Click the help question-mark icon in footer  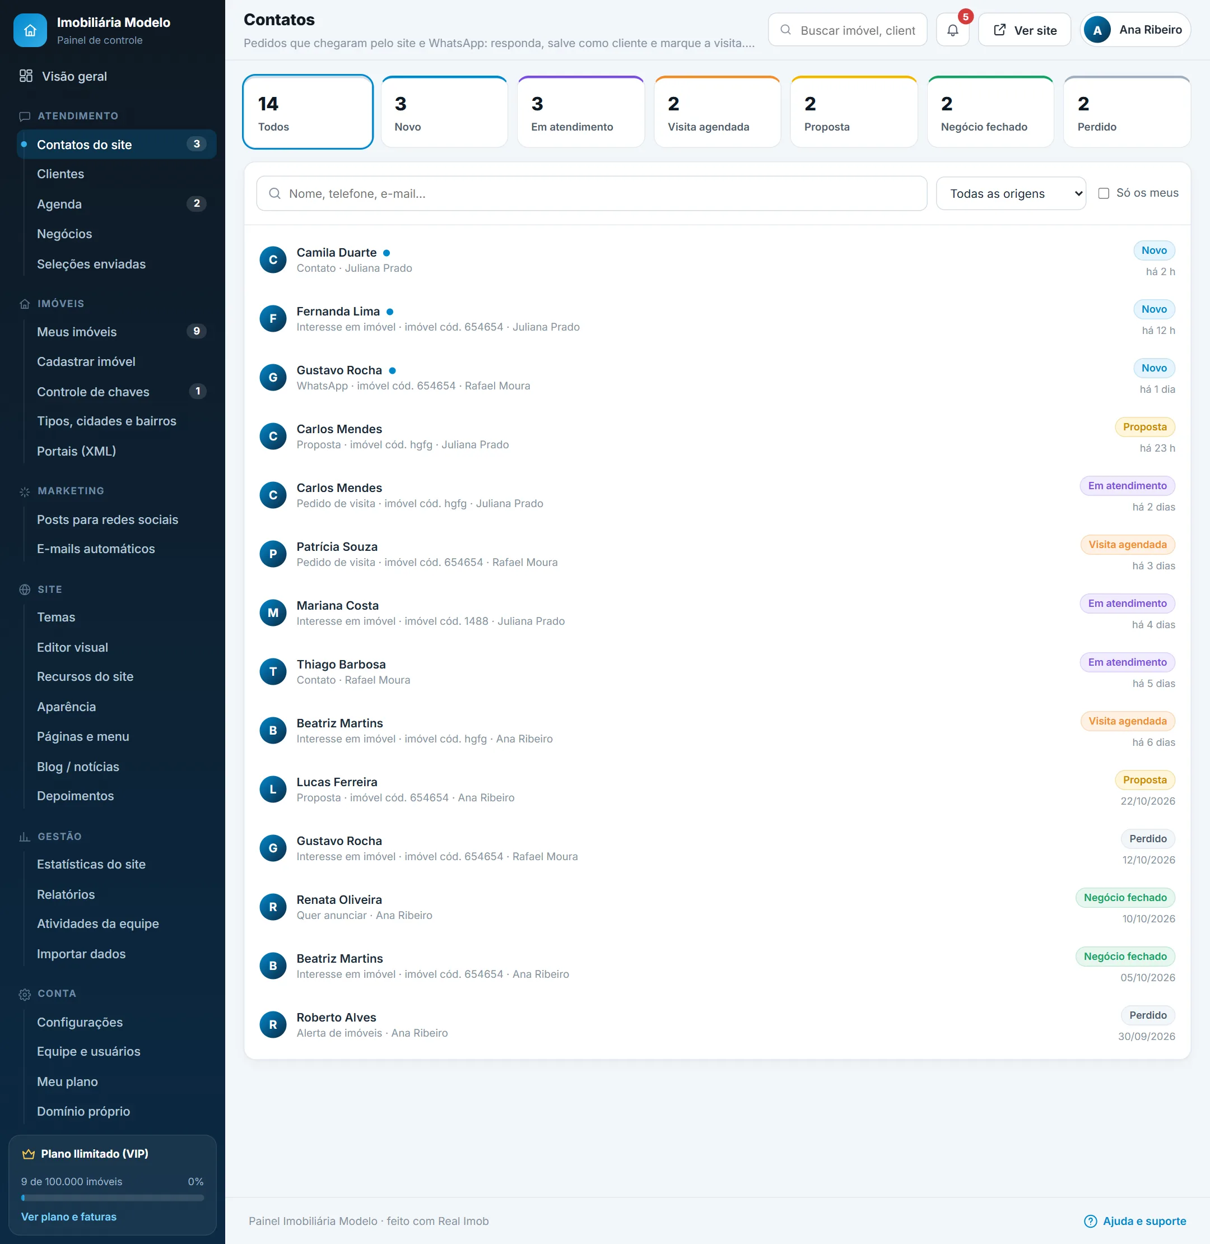pyautogui.click(x=1090, y=1221)
